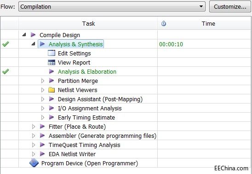Click the green checkmark beside Analysis & Elaboration
The height and width of the screenshot is (174, 252).
(6, 71)
